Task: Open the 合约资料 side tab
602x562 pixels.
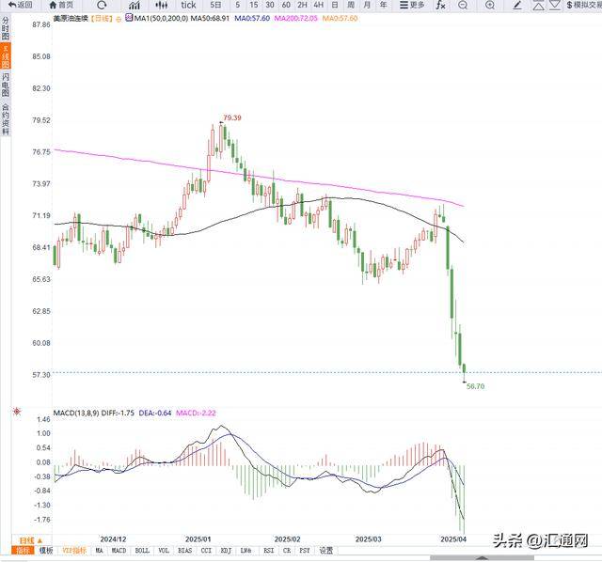Action: coord(6,119)
